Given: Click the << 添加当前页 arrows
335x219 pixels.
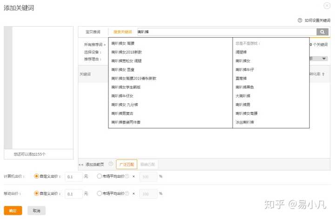Looking at the screenshot, I should pyautogui.click(x=81, y=164).
